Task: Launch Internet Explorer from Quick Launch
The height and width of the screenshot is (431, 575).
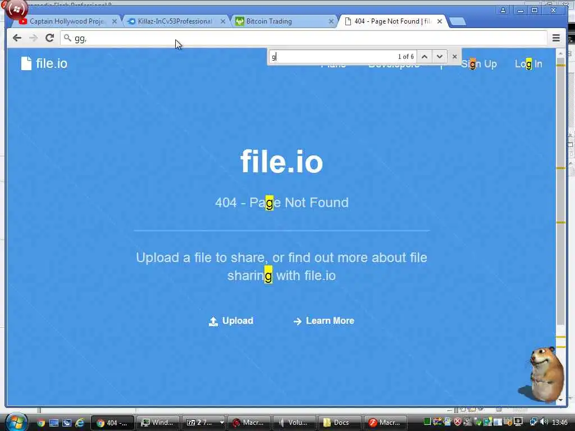Action: click(80, 423)
